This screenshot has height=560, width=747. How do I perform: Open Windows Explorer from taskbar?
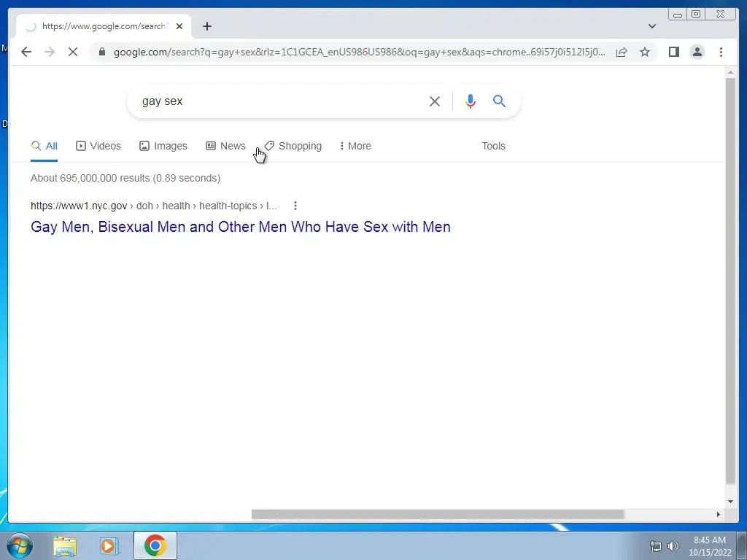[65, 545]
